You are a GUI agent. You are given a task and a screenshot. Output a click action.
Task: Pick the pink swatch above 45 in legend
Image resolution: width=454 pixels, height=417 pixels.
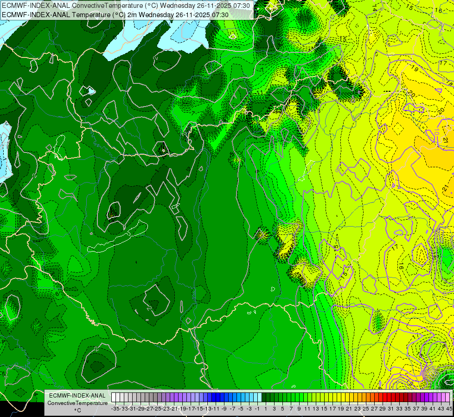[x=448, y=398]
